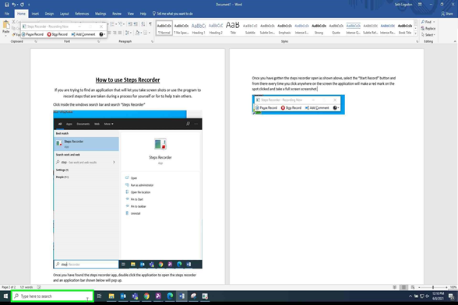
Task: Click the Undo arrow icon
Action: point(14,5)
